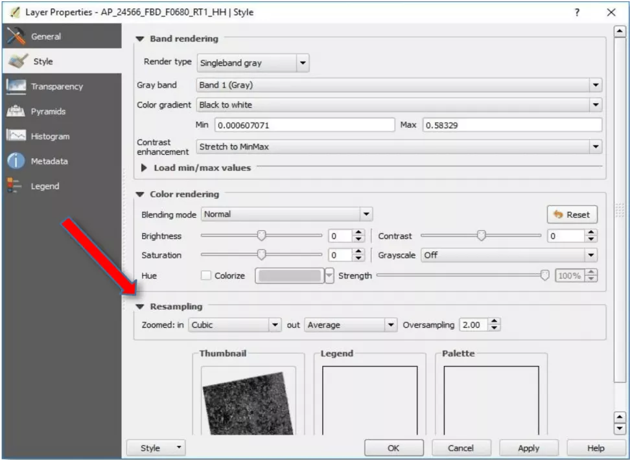Click the Pyramids icon in sidebar
Screen dimensions: 630x460
coord(16,111)
